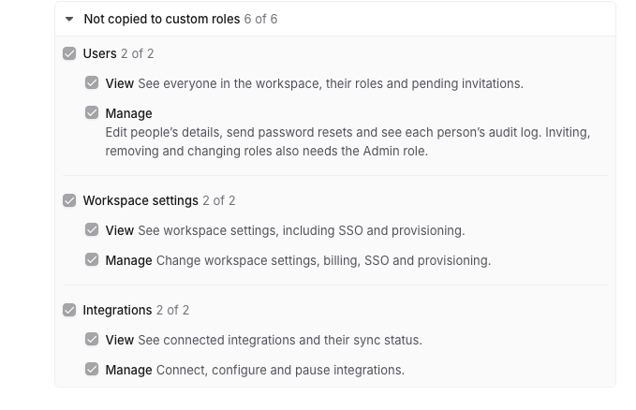Uncheck the Workspace settings View checkbox
This screenshot has width=636, height=410.
[x=92, y=229]
